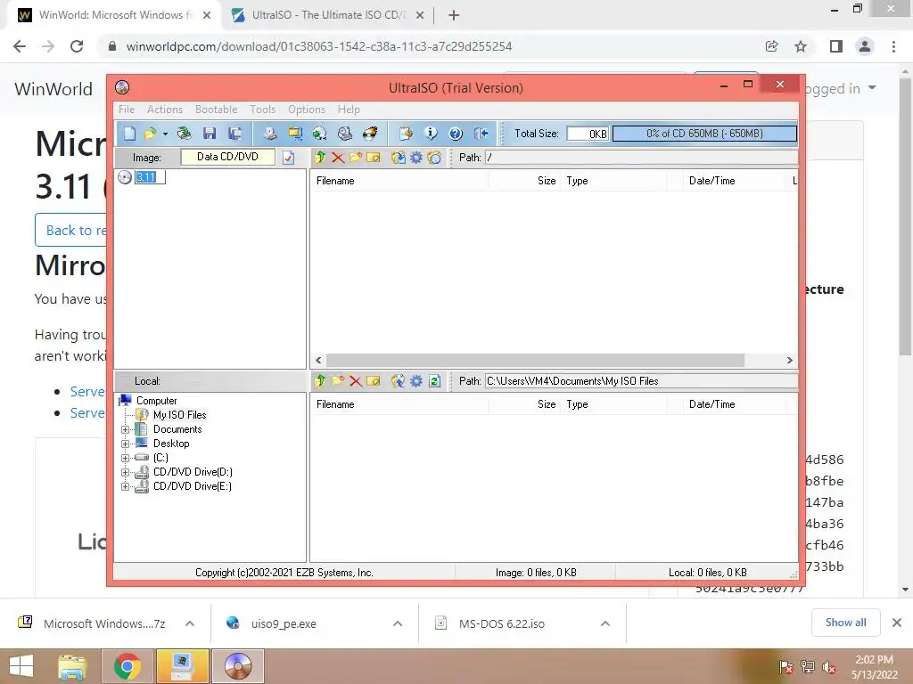Click the Data CD/DVD image type box
Screen dimensions: 913x684
click(x=227, y=157)
